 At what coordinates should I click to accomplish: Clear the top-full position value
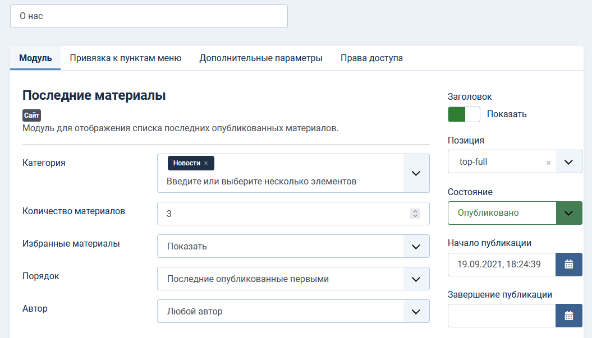(548, 162)
